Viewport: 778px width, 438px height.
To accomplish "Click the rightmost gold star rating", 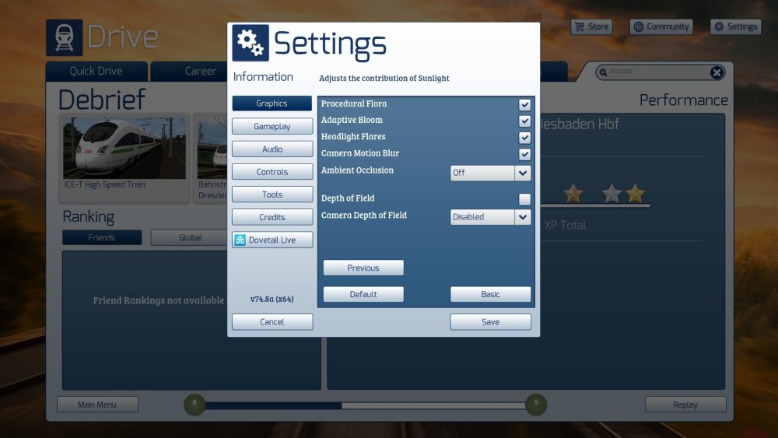I will pos(635,194).
